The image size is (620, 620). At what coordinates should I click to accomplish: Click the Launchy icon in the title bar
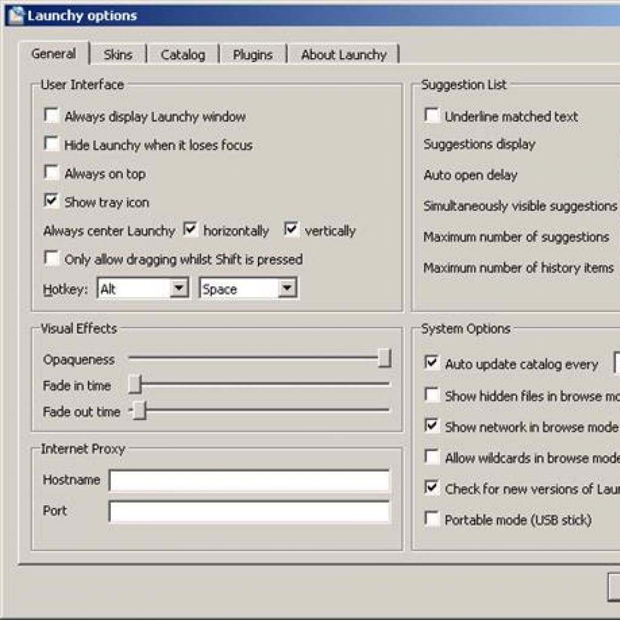click(16, 15)
